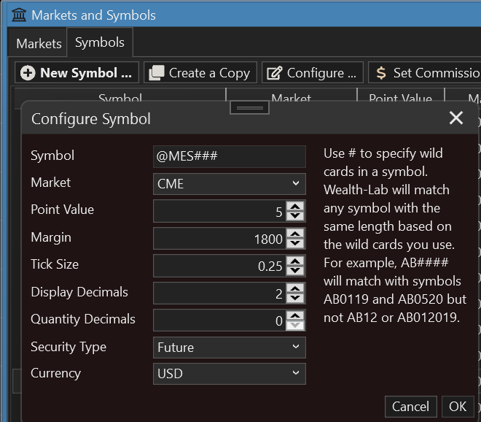This screenshot has height=422, width=481.
Task: Click the New Symbol plus icon
Action: click(x=28, y=73)
